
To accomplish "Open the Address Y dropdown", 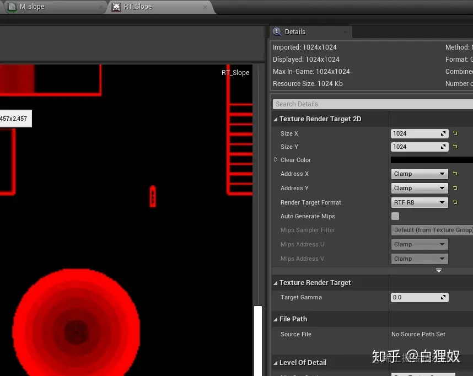I will point(420,188).
